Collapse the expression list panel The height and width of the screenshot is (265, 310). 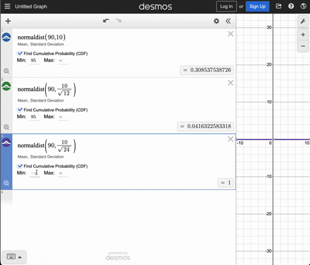[x=228, y=21]
